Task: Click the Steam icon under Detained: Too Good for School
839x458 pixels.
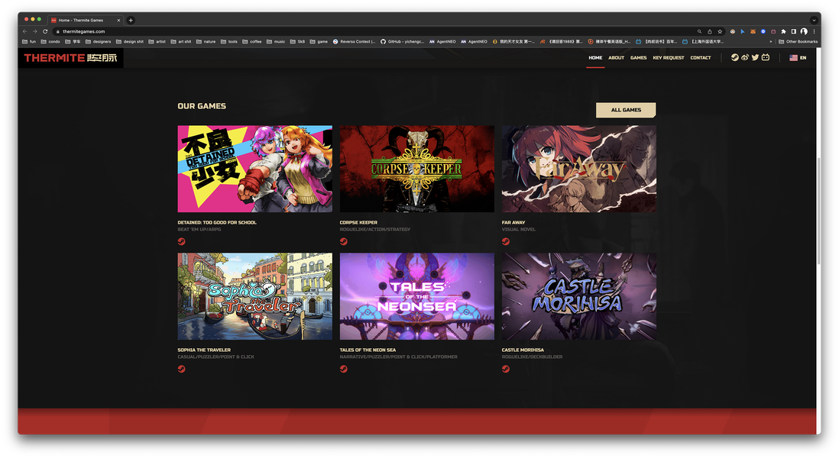Action: point(181,241)
